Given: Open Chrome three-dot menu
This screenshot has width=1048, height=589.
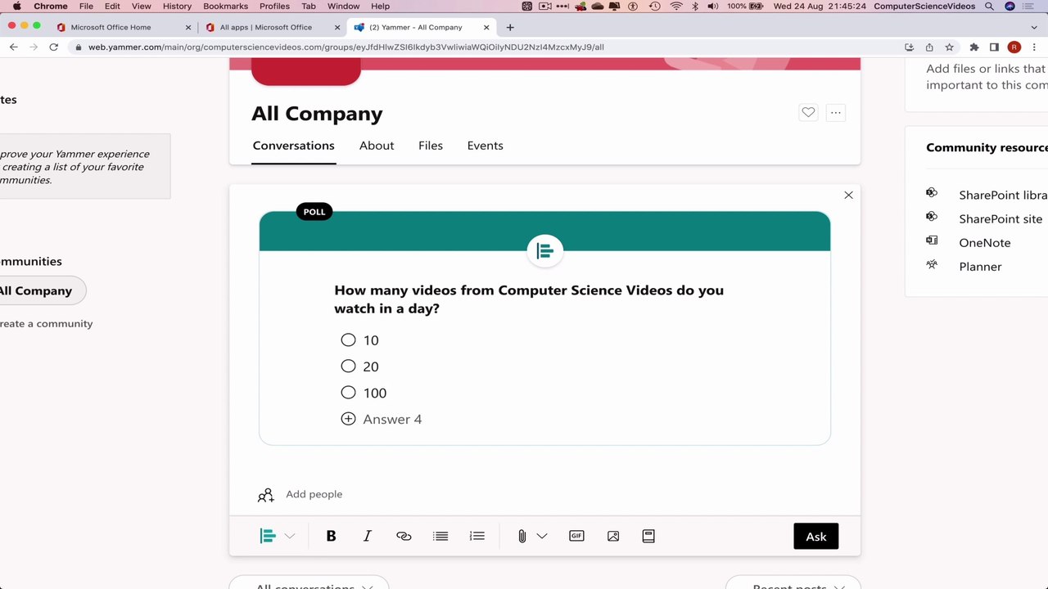Looking at the screenshot, I should click(x=1035, y=47).
